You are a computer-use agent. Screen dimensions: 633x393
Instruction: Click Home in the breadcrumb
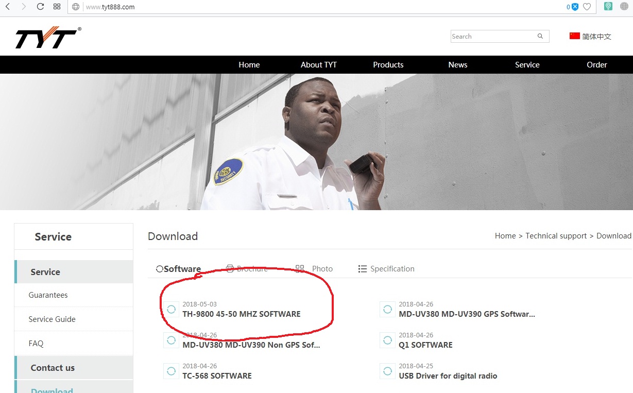point(505,236)
